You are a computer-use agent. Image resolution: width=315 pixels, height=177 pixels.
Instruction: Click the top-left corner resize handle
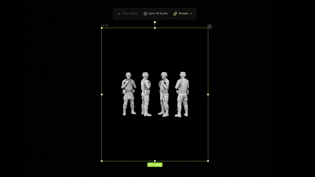tap(102, 28)
